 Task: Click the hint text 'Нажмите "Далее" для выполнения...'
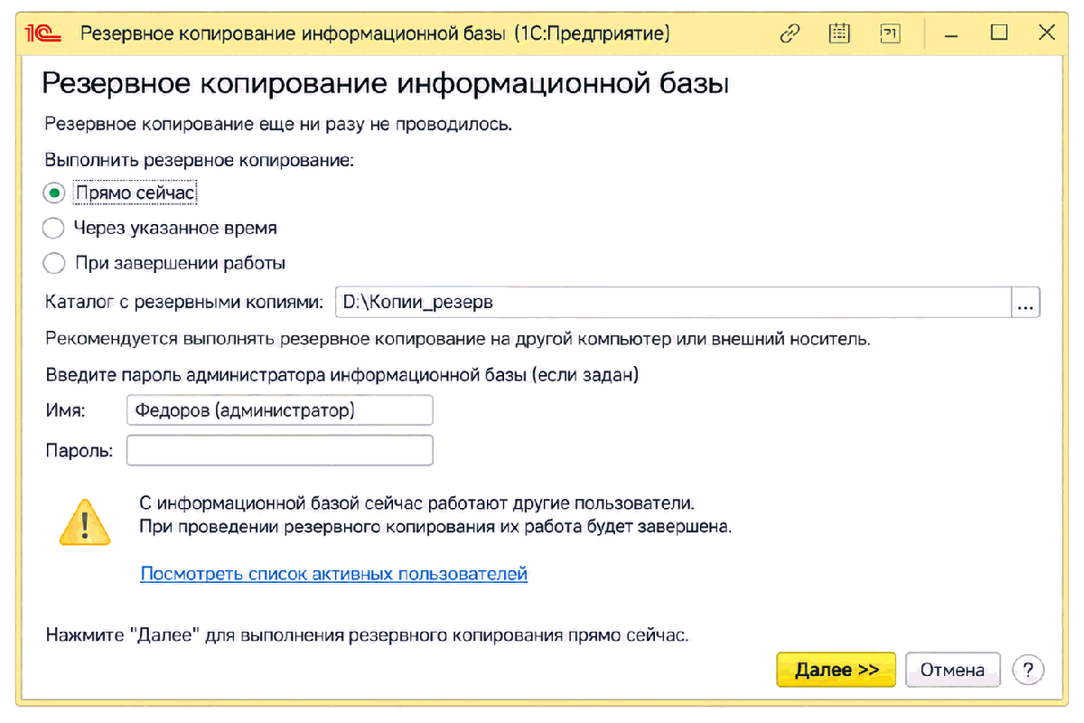(367, 635)
